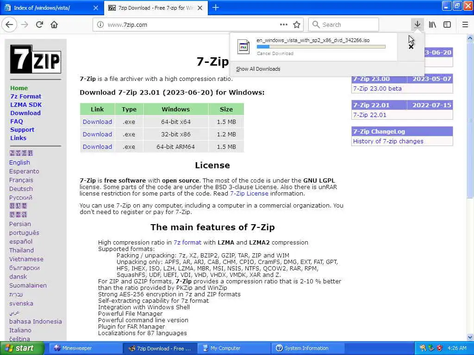The image size is (474, 355).
Task: Click the 7-Zip logo image
Action: pyautogui.click(x=36, y=59)
